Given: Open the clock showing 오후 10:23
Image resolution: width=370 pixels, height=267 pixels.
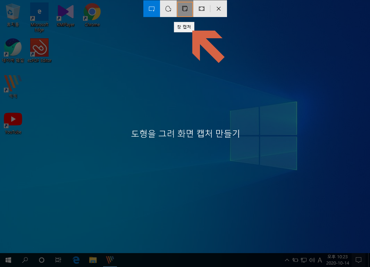Looking at the screenshot, I should point(337,260).
